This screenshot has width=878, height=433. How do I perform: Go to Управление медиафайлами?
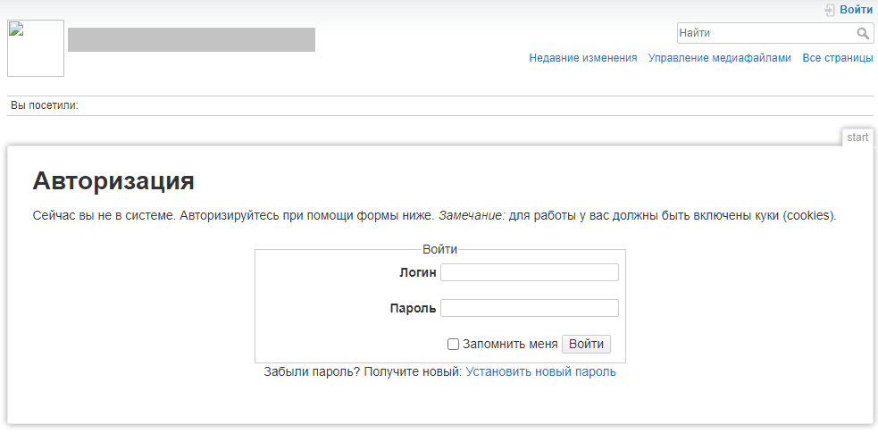coord(719,58)
